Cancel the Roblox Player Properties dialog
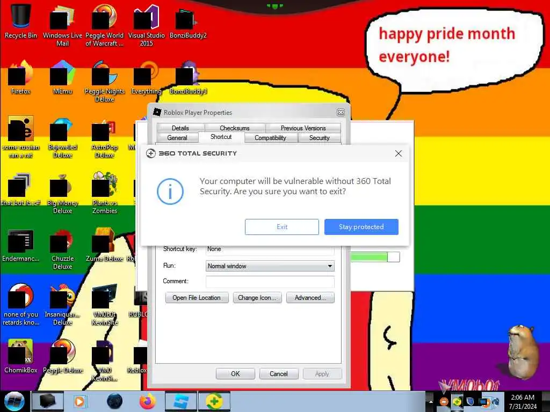550x412 pixels. 279,374
